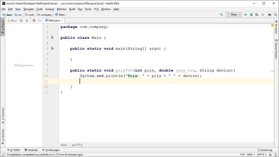Open the Favorites tool window side tab
279x157 pixels.
point(3,137)
